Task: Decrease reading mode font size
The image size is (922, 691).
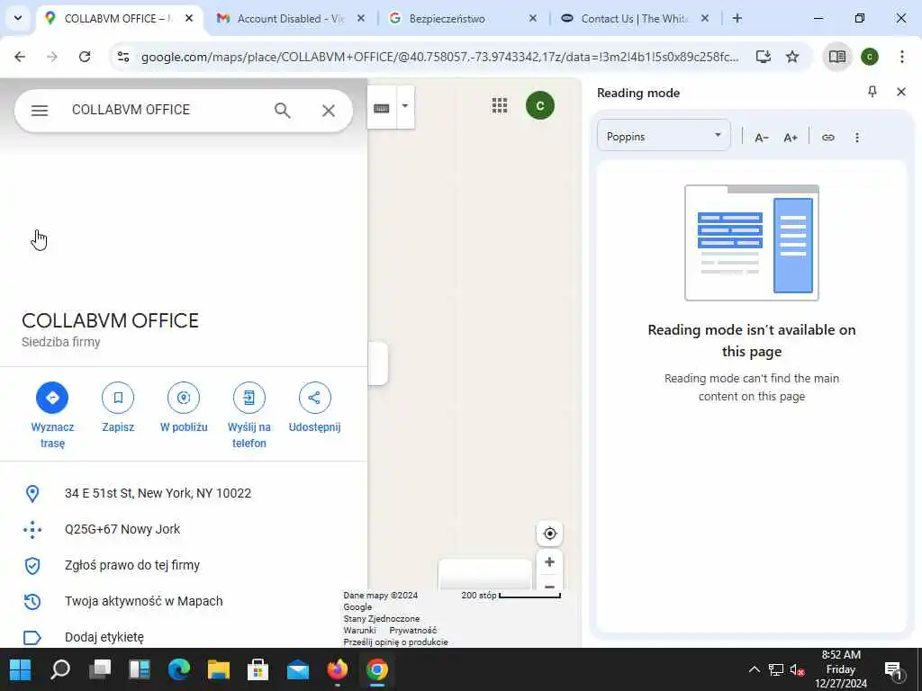Action: pyautogui.click(x=762, y=138)
